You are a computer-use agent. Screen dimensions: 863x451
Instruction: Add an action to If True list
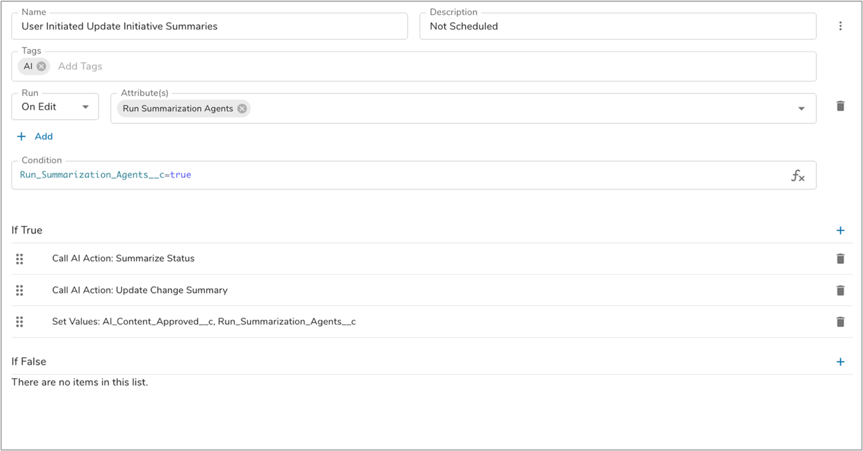(840, 231)
